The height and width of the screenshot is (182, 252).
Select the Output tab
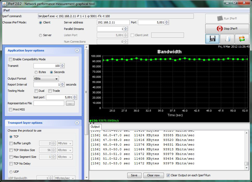[95, 127]
